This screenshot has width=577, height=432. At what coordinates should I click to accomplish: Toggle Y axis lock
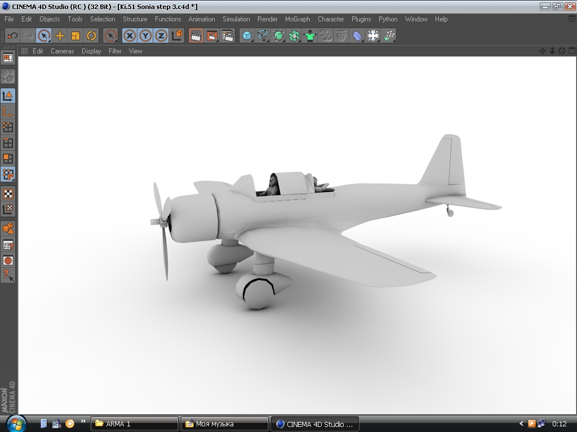145,36
